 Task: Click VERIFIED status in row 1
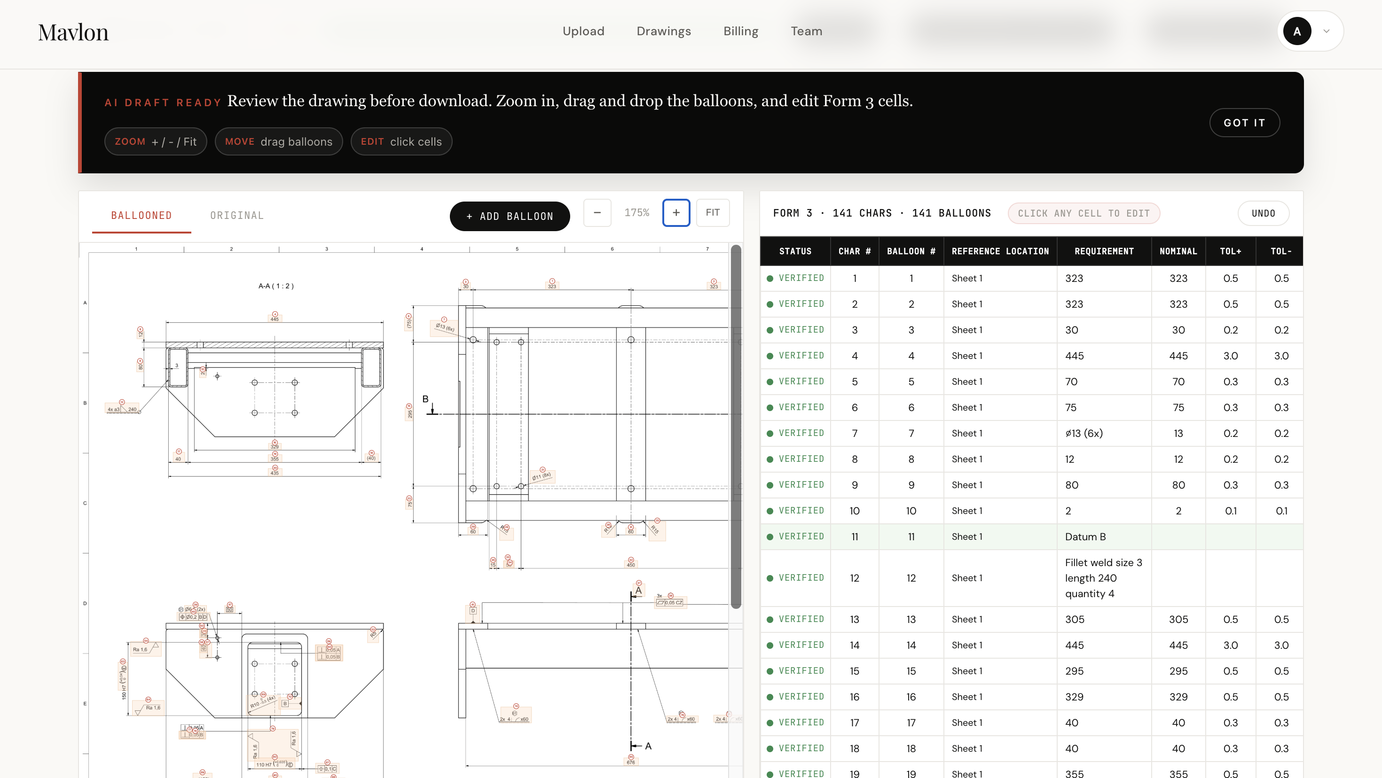795,278
